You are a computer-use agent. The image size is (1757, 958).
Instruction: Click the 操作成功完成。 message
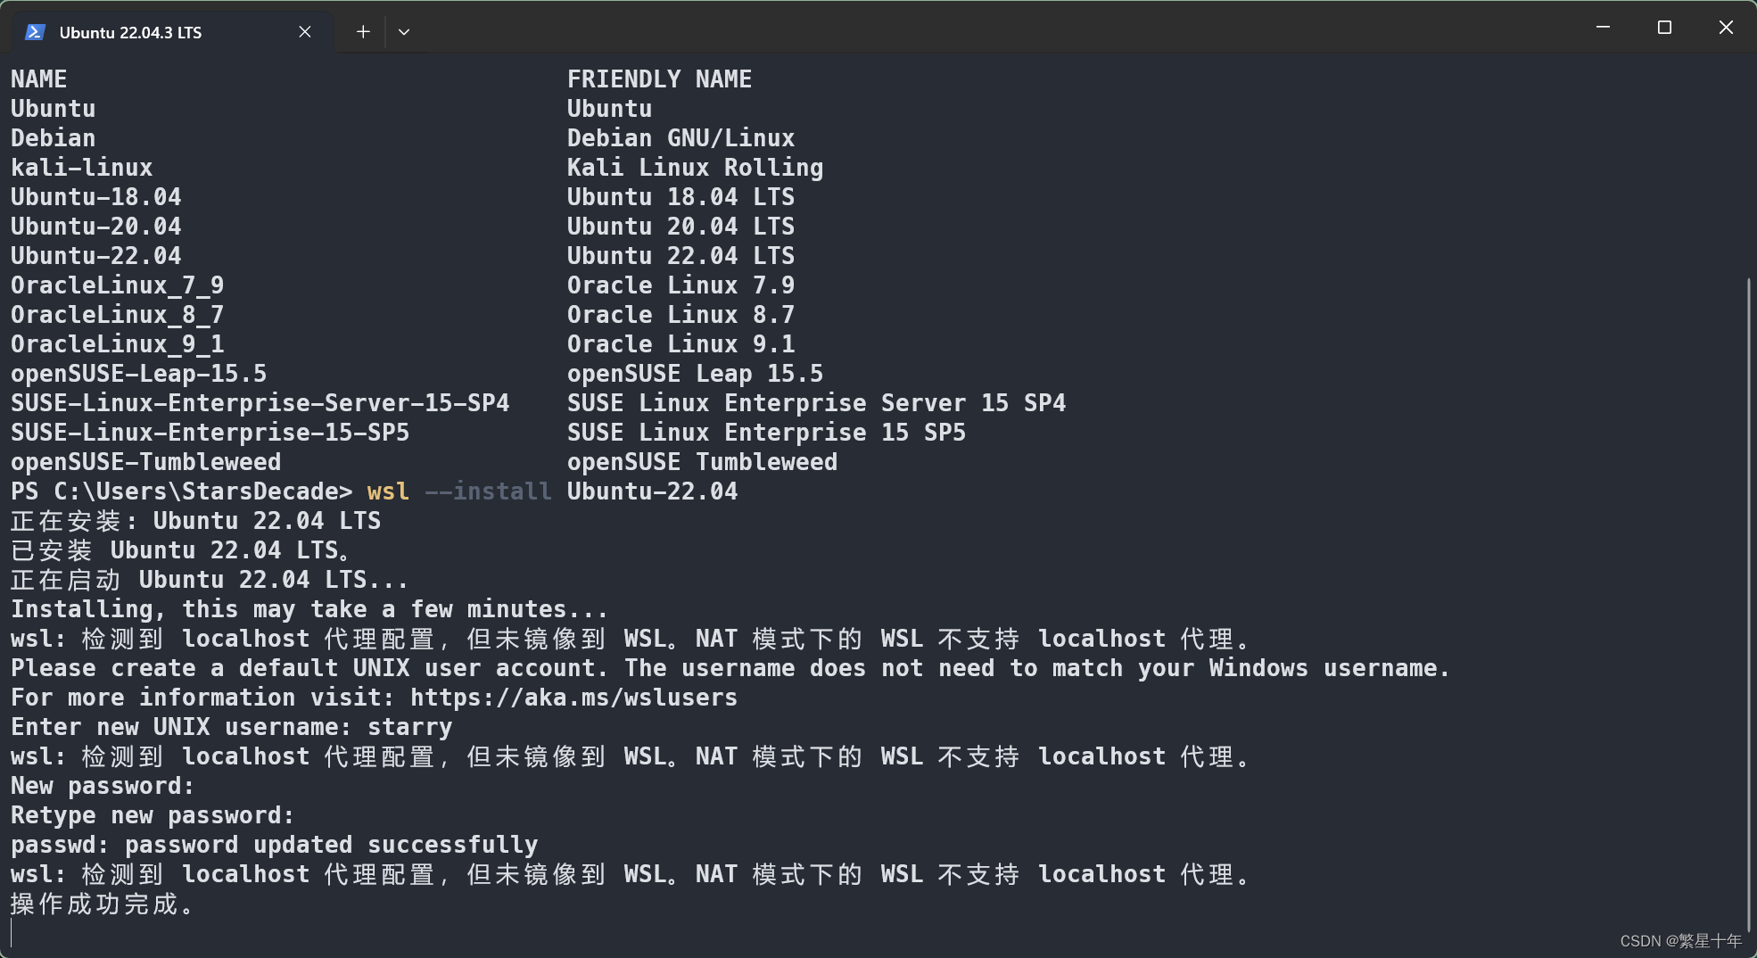[103, 904]
